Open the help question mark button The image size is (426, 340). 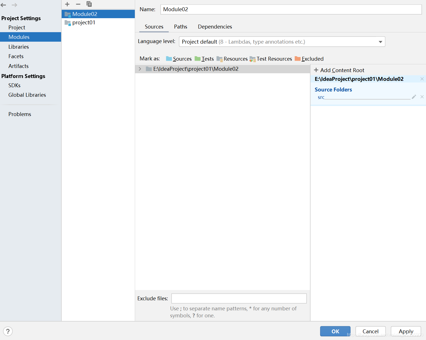(8, 331)
